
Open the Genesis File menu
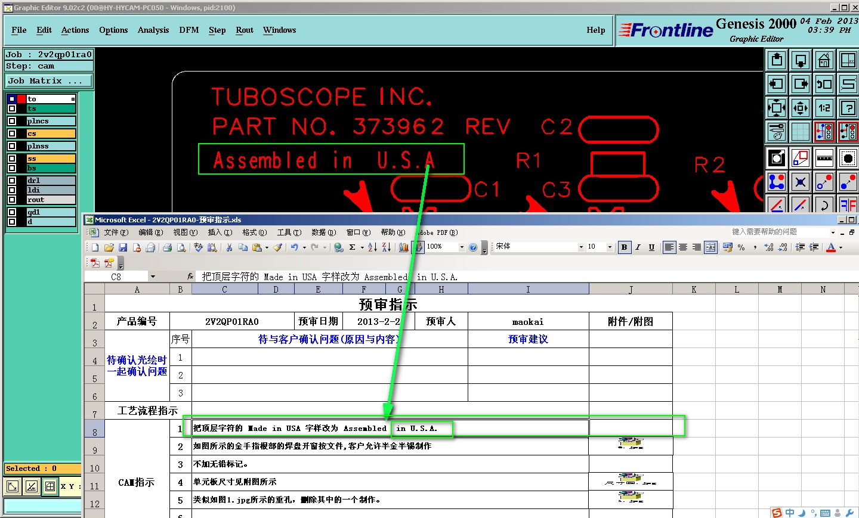pos(19,30)
